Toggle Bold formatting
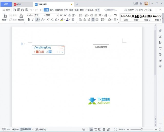Screen dimensions: 164x132 (29, 19)
